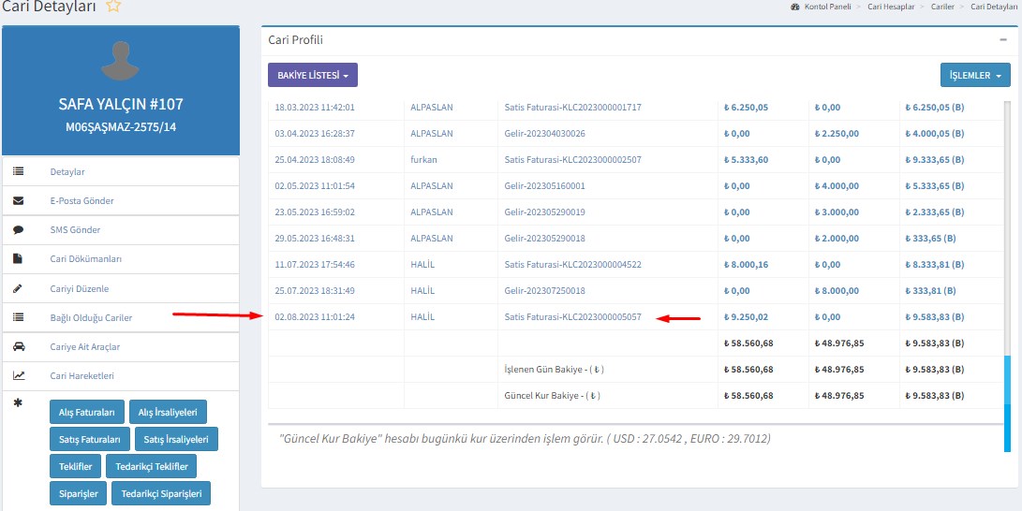Screen dimensions: 1022x511
Task: Collapse the Cari Profili panel
Action: coord(1003,40)
